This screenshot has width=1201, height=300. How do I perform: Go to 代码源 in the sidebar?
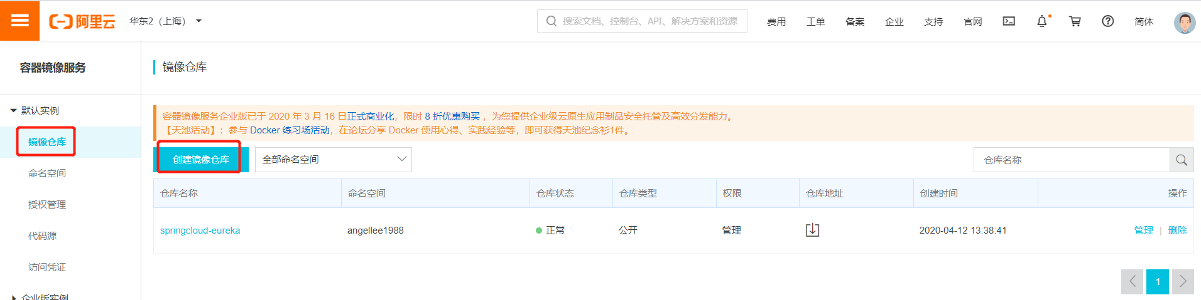[x=42, y=236]
